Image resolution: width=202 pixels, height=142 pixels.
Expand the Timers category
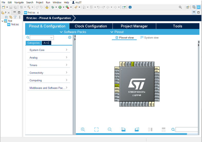[x=49, y=65]
